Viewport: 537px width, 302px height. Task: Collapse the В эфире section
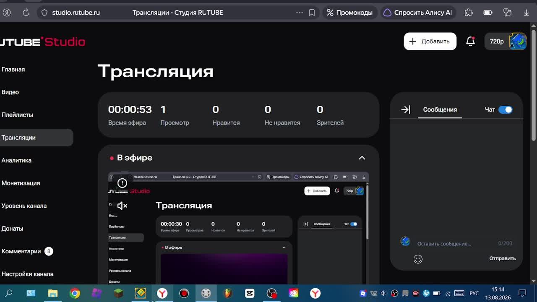coord(362,158)
